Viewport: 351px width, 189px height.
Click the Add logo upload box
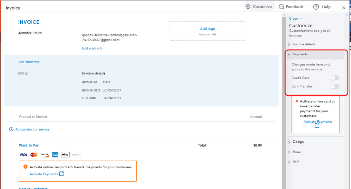207,31
